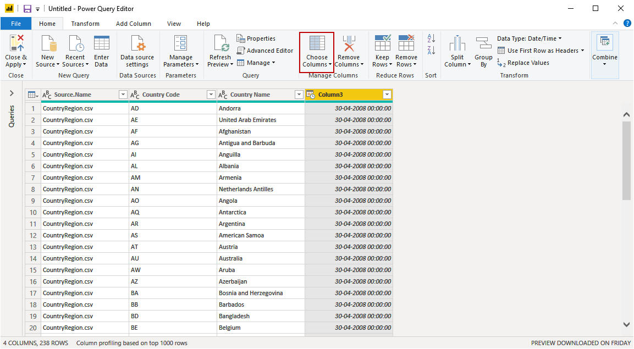Click the Choose Columns icon
Screen dimensions: 634x349
point(317,44)
